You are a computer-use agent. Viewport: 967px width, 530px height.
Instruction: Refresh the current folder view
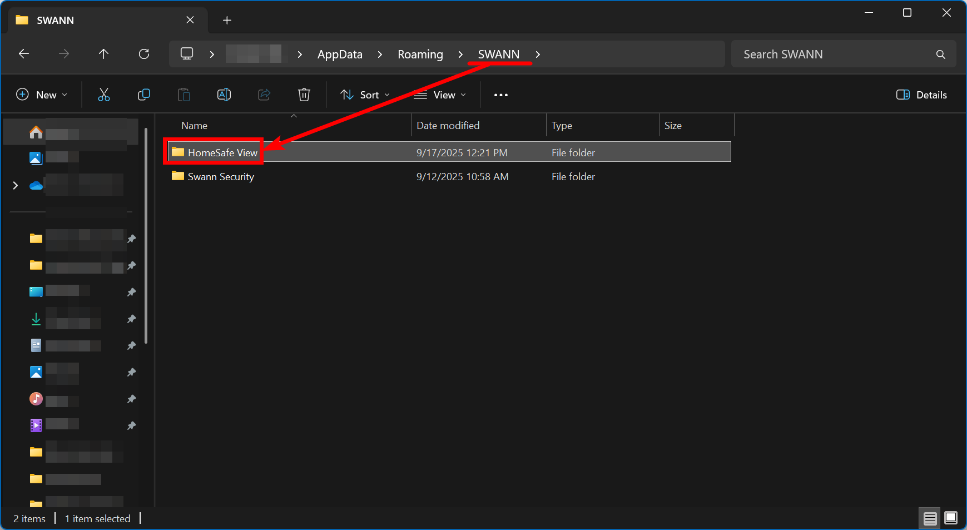(x=144, y=54)
